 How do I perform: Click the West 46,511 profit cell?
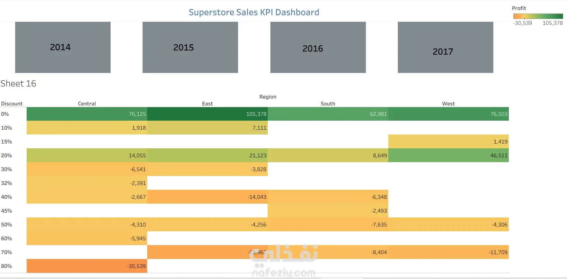click(449, 156)
